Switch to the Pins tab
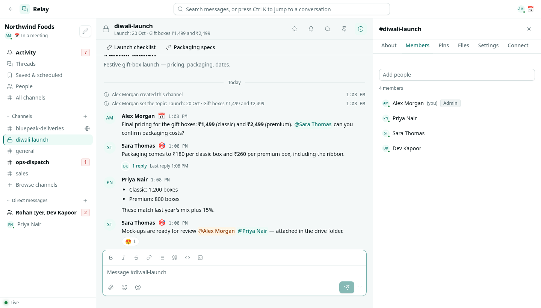This screenshot has height=308, width=541. [x=444, y=45]
